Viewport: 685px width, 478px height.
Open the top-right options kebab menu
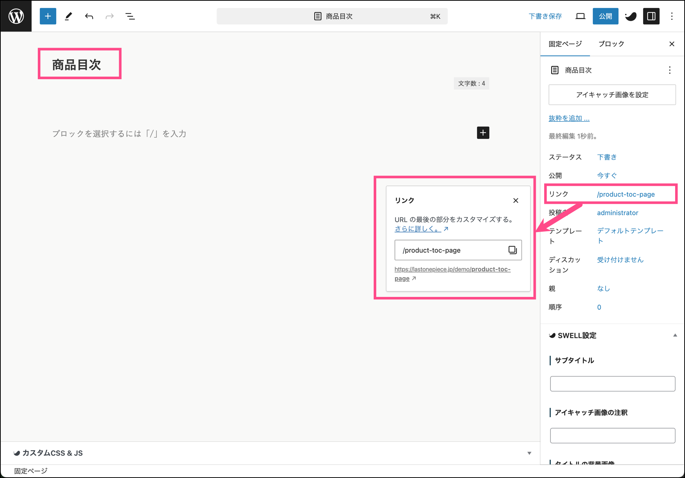click(x=672, y=16)
